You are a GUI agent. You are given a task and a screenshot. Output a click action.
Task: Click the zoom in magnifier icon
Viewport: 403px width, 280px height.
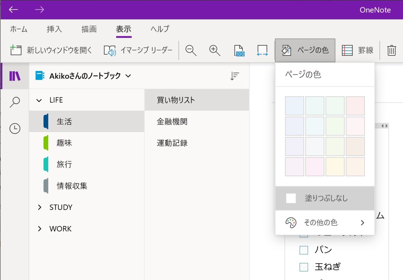215,50
